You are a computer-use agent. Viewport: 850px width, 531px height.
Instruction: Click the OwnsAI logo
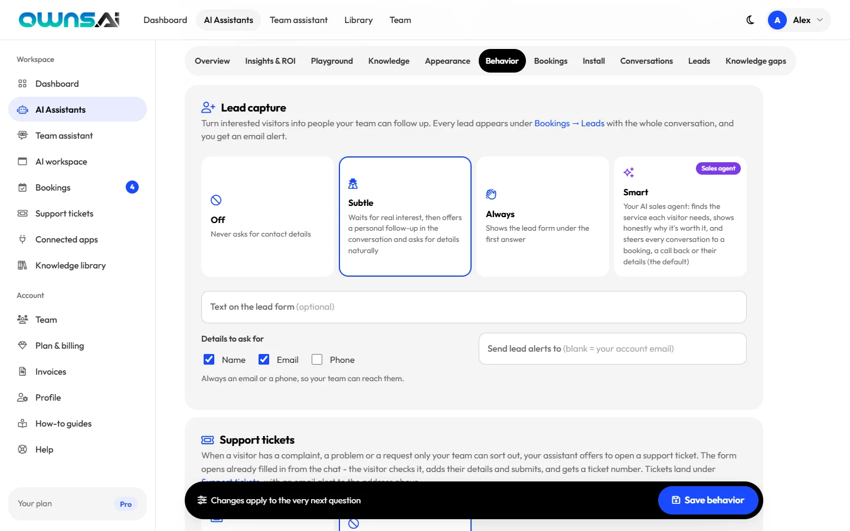(69, 20)
